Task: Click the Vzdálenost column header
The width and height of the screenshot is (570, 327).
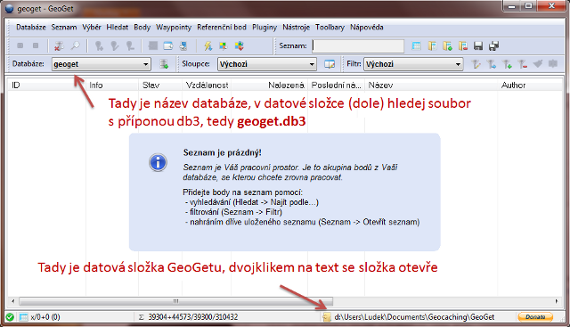Action: coord(207,86)
